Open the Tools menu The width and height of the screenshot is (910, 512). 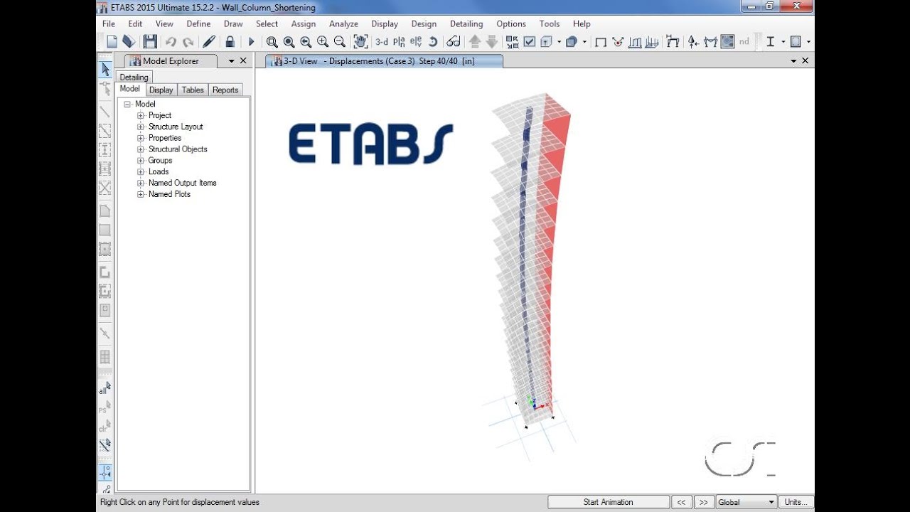pos(550,23)
